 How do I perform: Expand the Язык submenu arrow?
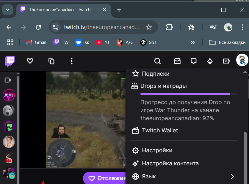[232, 176]
